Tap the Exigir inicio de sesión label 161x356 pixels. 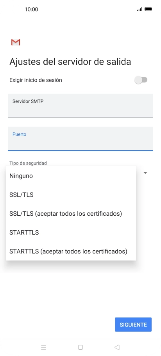pos(36,80)
